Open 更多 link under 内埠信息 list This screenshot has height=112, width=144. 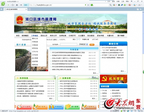(x=96, y=73)
